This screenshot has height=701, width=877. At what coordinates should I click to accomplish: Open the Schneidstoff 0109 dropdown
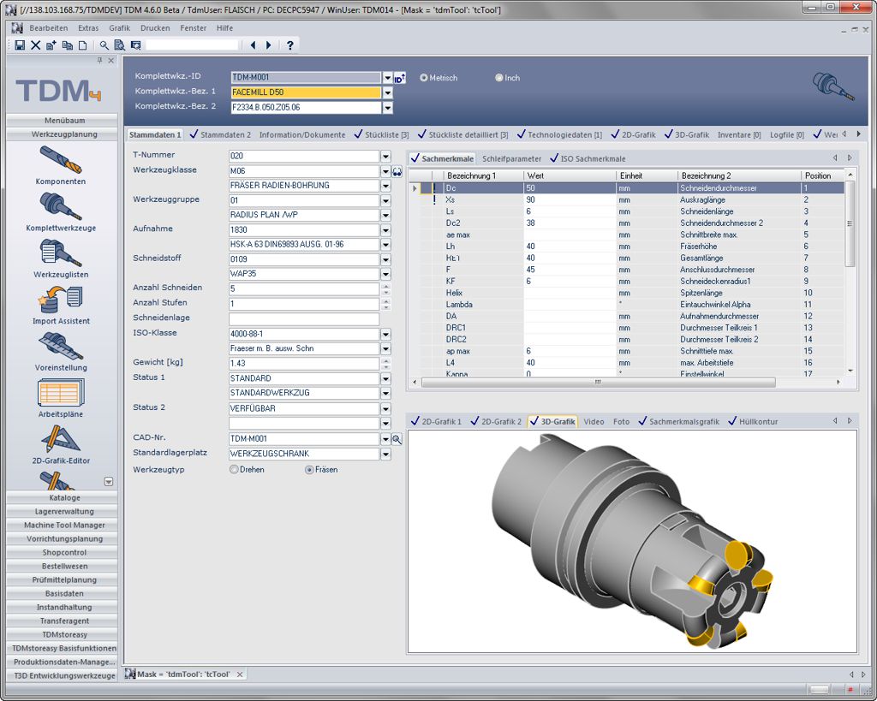click(x=385, y=259)
